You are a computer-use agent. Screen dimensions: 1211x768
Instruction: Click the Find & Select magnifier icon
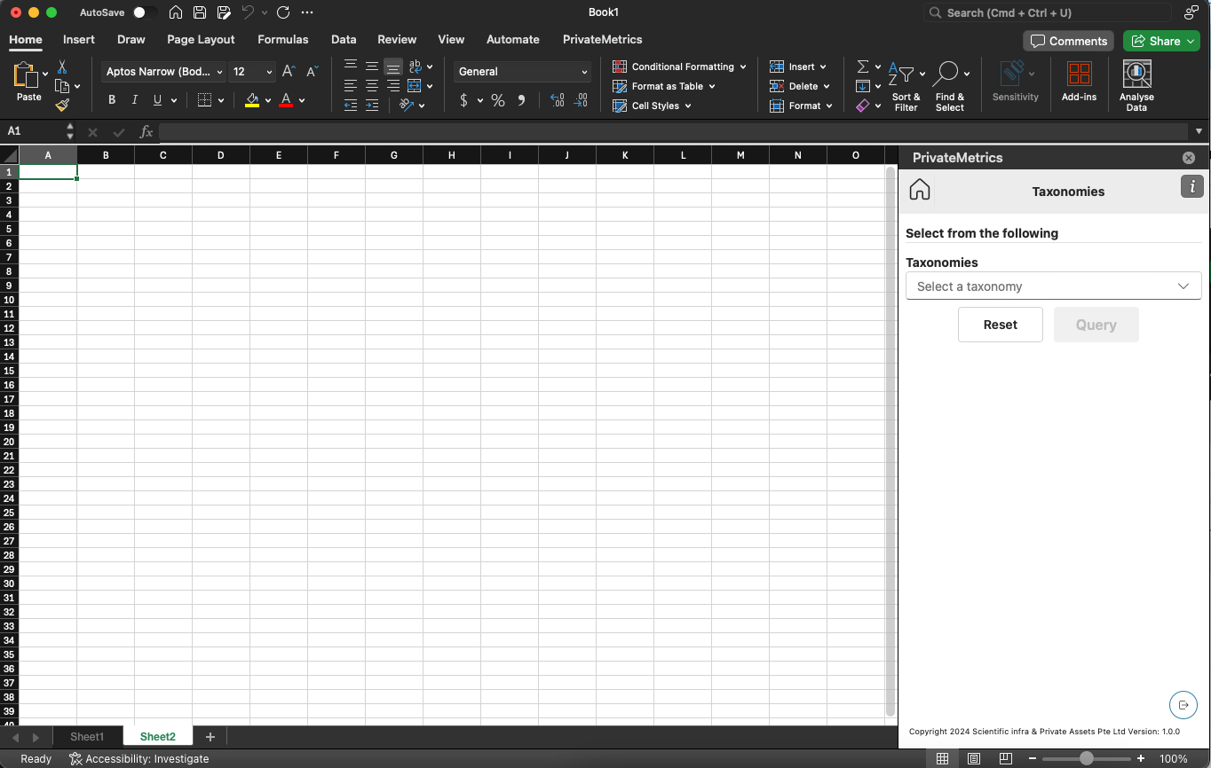[946, 74]
